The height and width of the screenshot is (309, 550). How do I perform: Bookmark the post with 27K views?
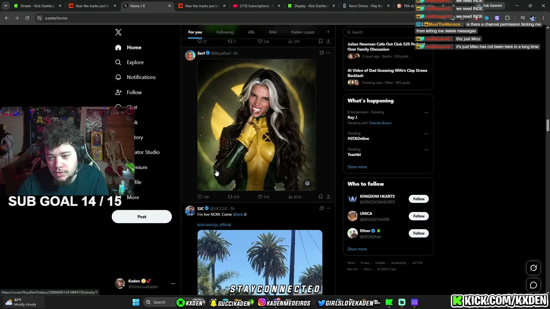pyautogui.click(x=321, y=41)
